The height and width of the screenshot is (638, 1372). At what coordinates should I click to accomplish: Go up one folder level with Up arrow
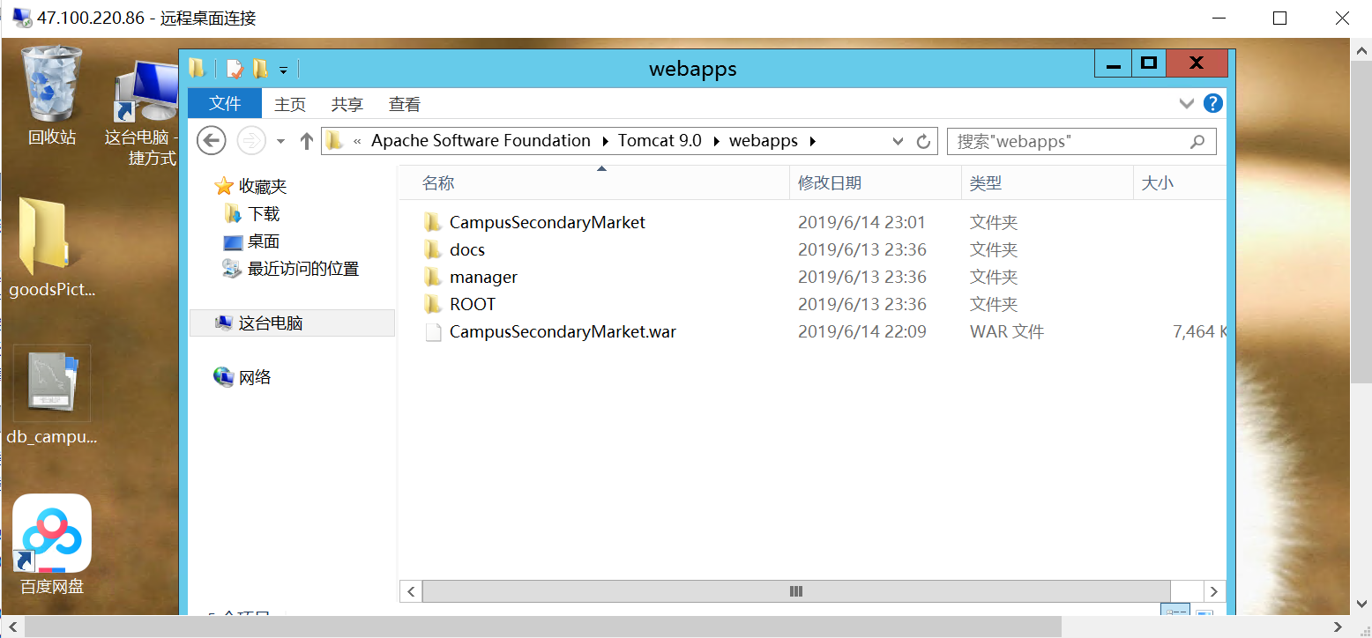[x=307, y=141]
